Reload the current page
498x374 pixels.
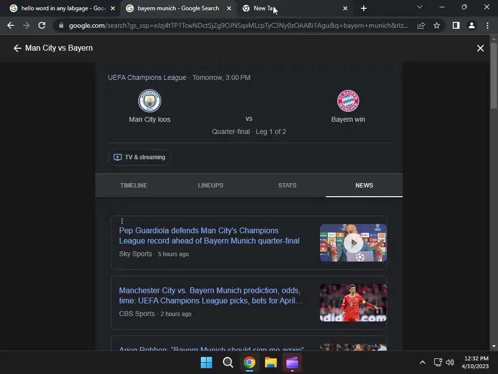tap(42, 25)
